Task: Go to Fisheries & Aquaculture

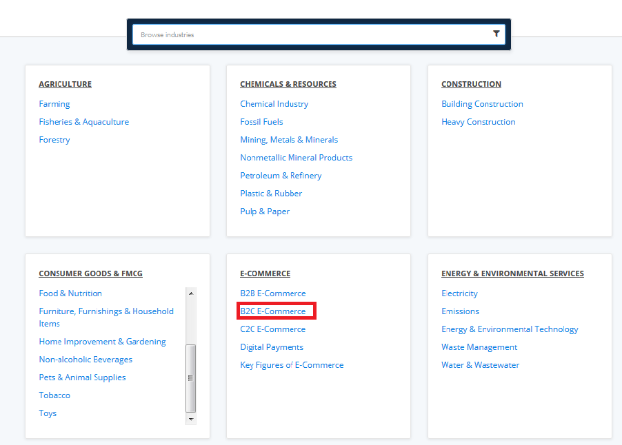Action: [84, 122]
